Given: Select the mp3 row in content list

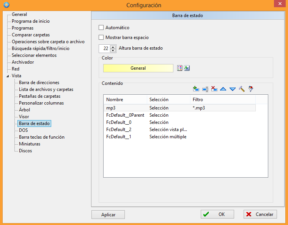Looking at the screenshot, I should click(179, 108).
